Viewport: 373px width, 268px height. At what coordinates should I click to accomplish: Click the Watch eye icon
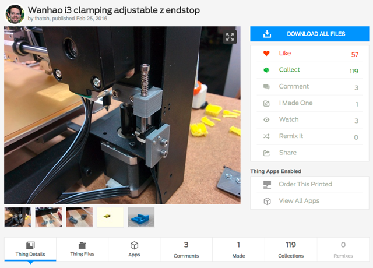(x=266, y=119)
